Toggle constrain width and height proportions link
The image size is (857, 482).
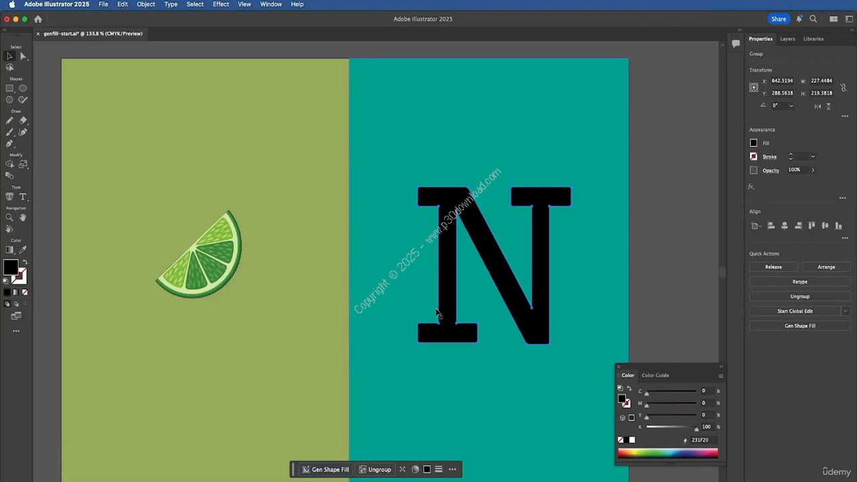pos(844,87)
